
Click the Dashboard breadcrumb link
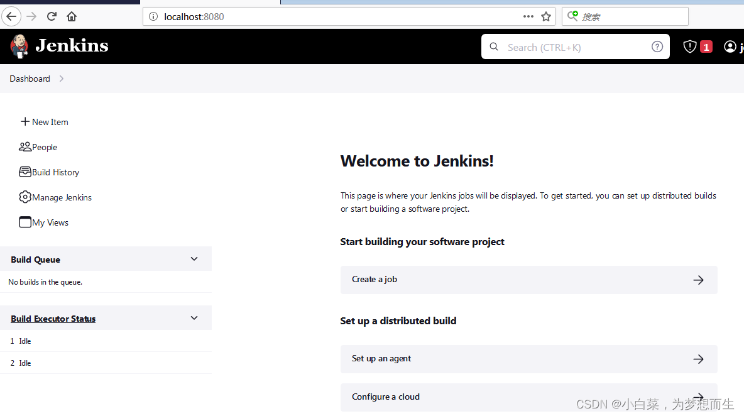click(x=30, y=79)
